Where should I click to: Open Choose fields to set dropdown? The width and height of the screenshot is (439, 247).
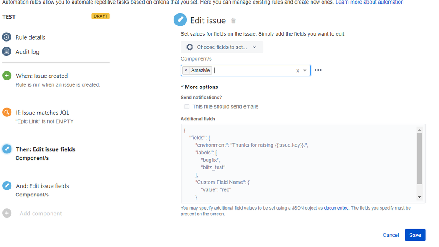[x=221, y=47]
